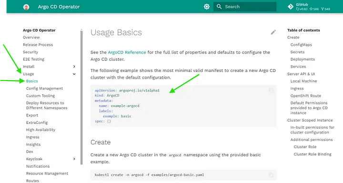Click the edit page pencil icon
This screenshot has height=183, width=343.
pyautogui.click(x=273, y=32)
